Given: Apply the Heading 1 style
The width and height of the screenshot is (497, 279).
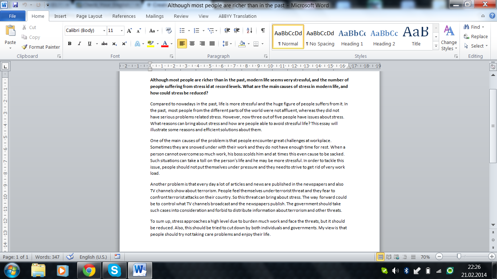Looking at the screenshot, I should pyautogui.click(x=352, y=37).
